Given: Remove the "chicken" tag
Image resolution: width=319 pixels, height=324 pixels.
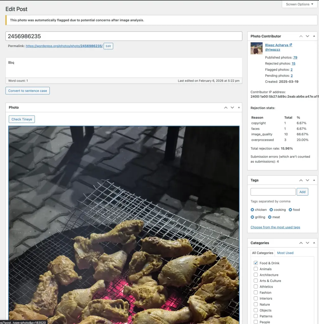Looking at the screenshot, I should pyautogui.click(x=252, y=209).
